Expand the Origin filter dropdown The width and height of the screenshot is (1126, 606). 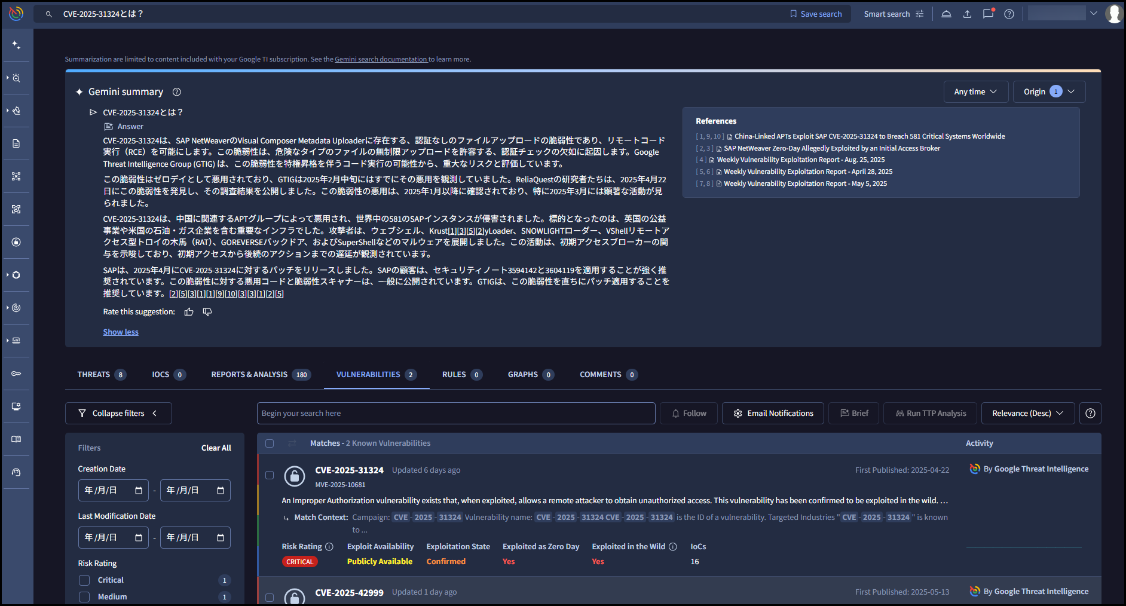pyautogui.click(x=1049, y=91)
